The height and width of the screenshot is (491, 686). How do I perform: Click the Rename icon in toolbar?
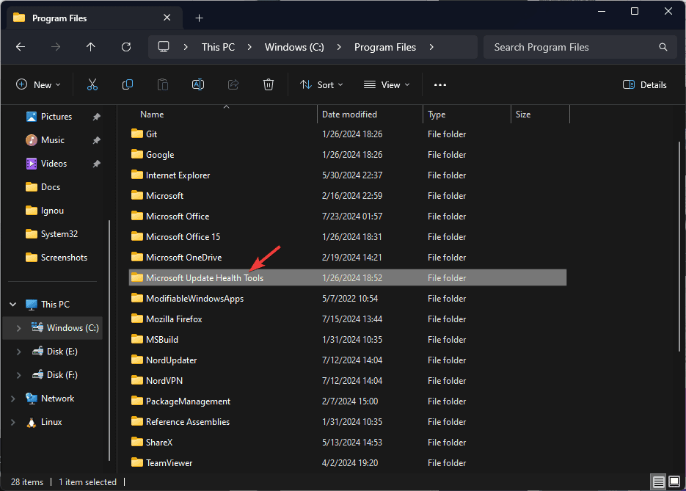198,84
